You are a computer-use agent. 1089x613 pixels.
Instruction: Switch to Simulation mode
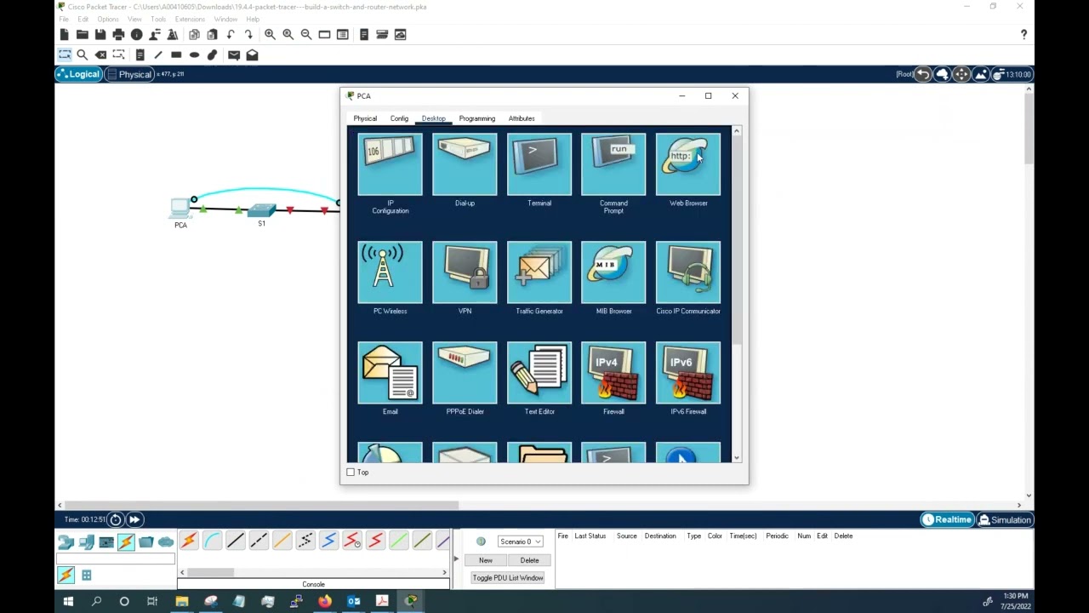pyautogui.click(x=1005, y=519)
